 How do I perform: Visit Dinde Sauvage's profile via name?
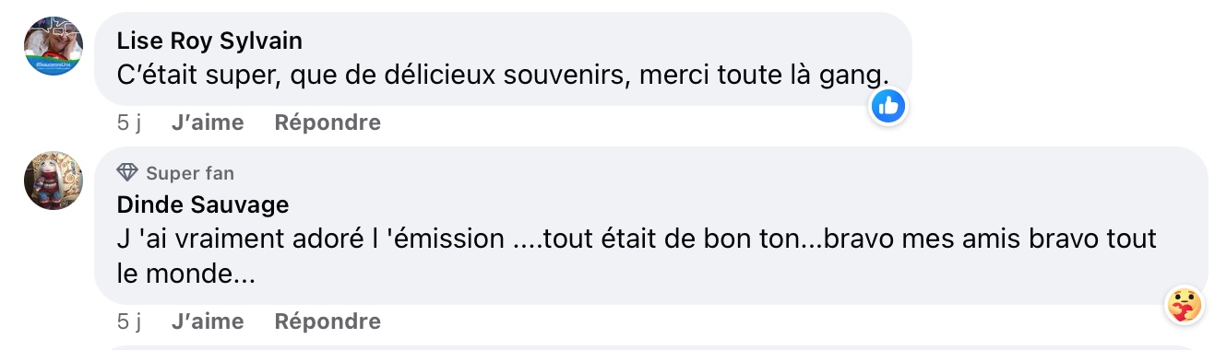pyautogui.click(x=203, y=204)
